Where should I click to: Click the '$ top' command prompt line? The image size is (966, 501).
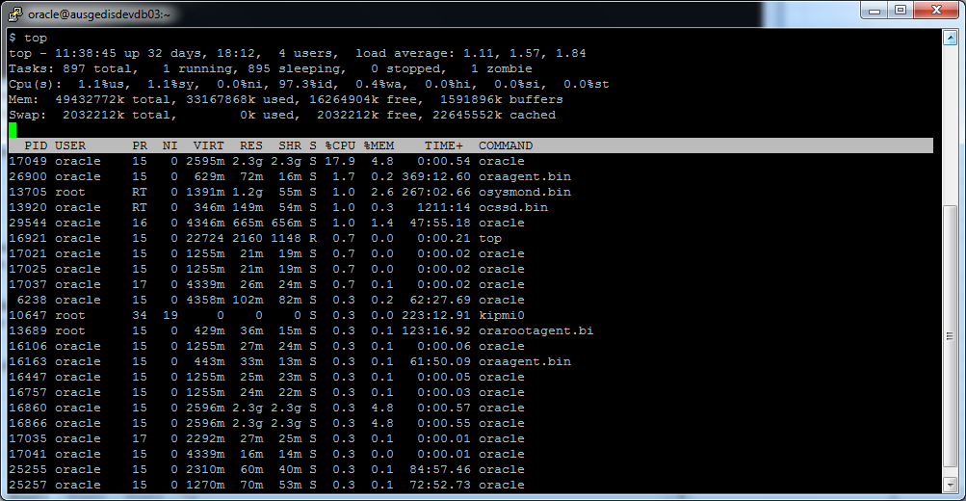pyautogui.click(x=28, y=39)
